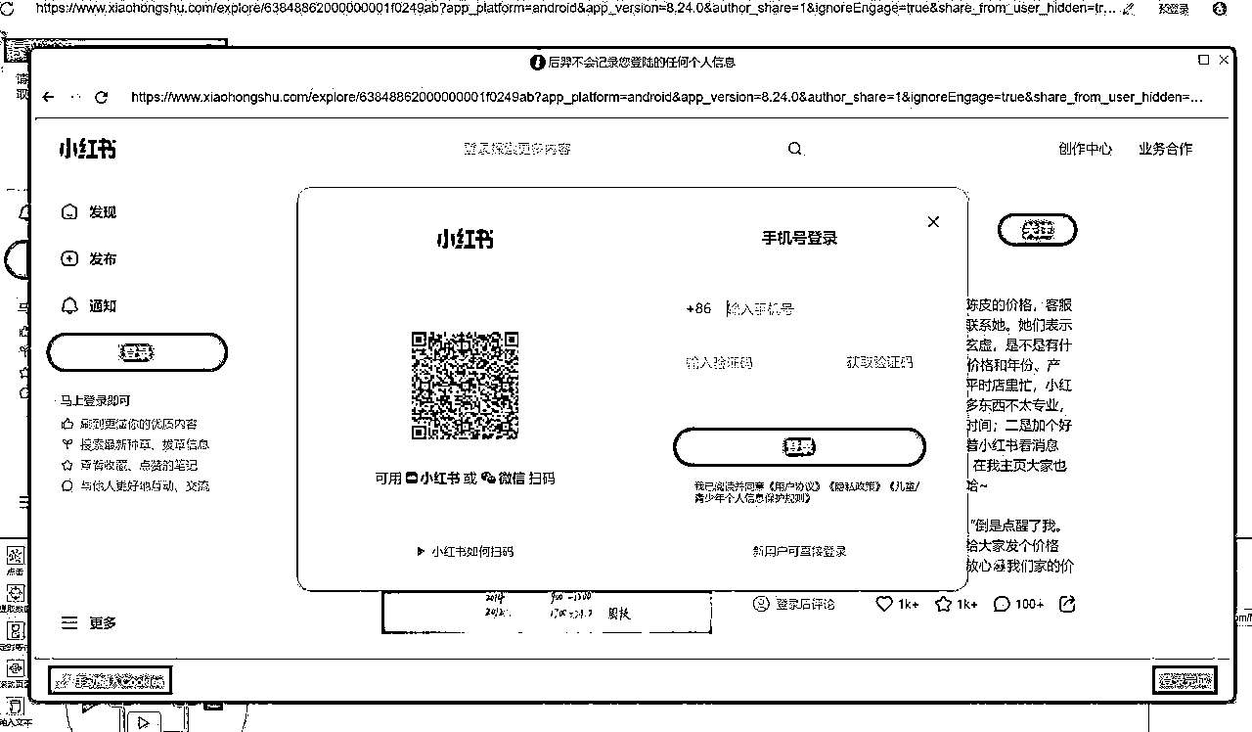Maximize the popup browser window
Screen dimensions: 1252x732
point(1204,61)
